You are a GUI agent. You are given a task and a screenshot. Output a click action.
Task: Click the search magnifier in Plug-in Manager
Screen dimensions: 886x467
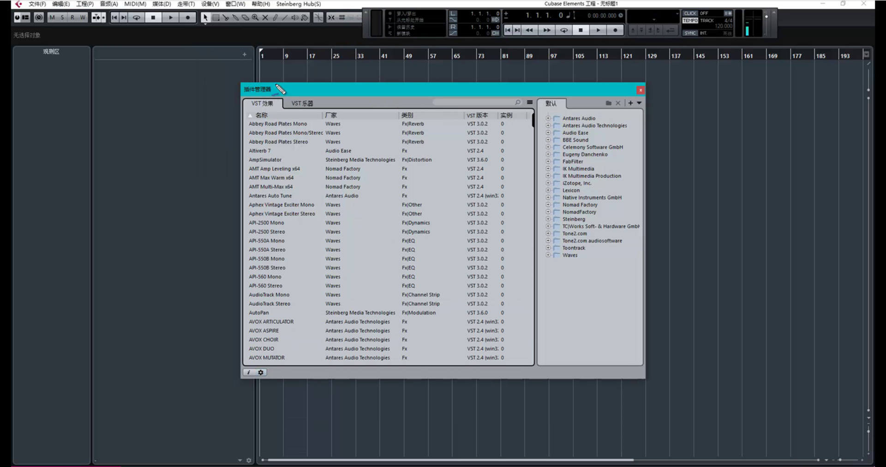(x=518, y=102)
